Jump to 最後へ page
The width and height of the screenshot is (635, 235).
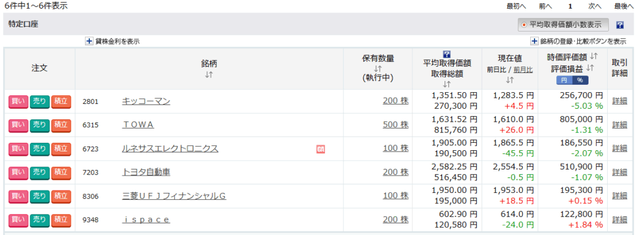click(x=624, y=6)
